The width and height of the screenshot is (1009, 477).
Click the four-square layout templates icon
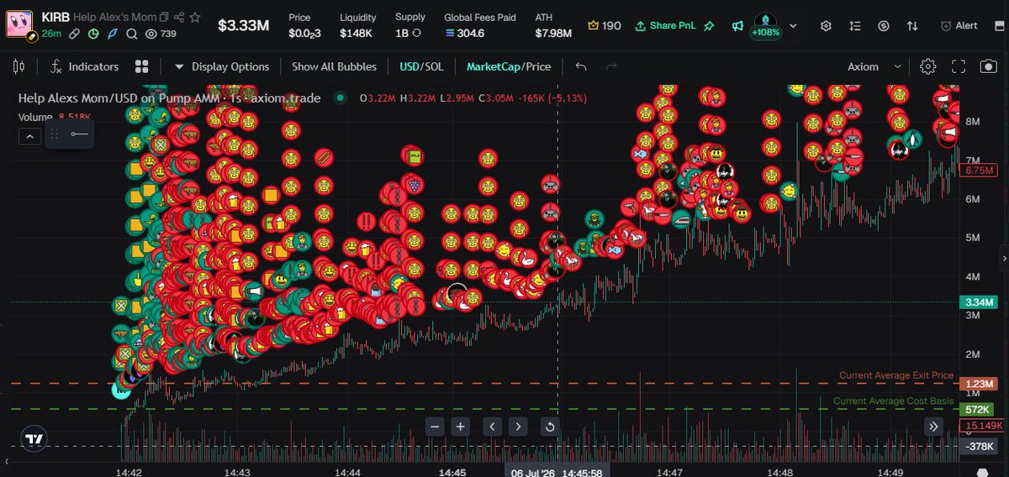142,66
